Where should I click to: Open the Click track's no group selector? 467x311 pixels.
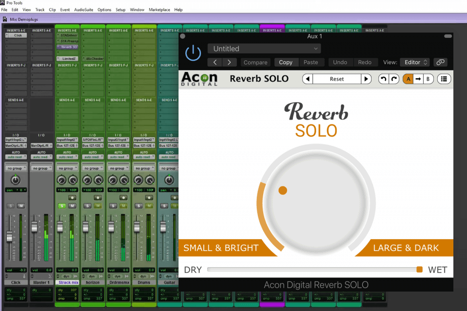pyautogui.click(x=16, y=168)
